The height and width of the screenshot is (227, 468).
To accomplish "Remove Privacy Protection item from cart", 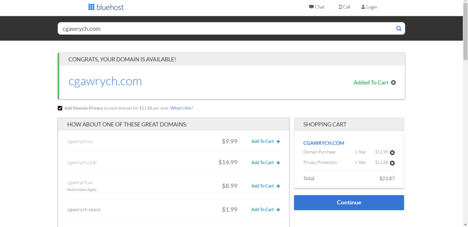I will (393, 163).
